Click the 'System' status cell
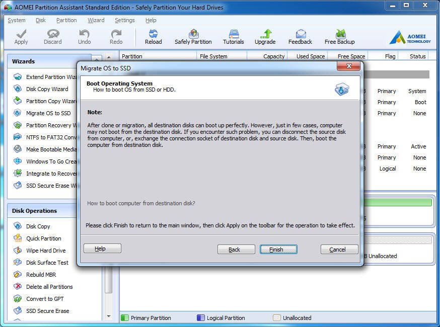 coord(417,91)
